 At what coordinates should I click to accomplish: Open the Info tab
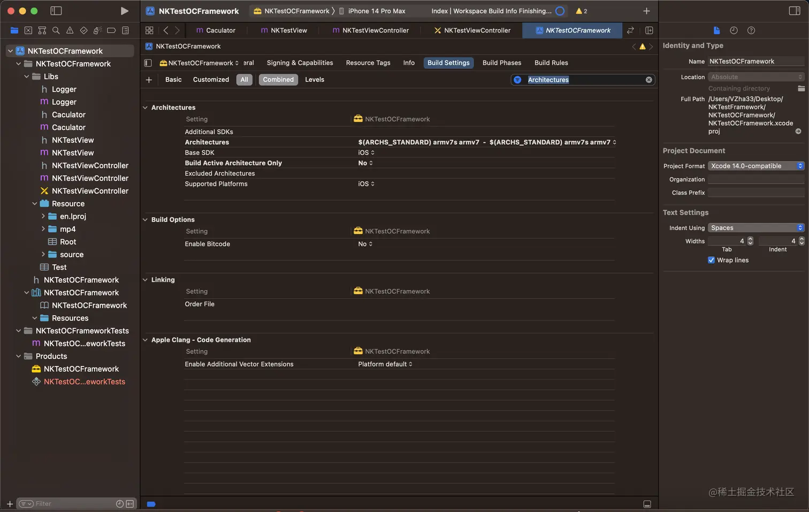tap(409, 63)
